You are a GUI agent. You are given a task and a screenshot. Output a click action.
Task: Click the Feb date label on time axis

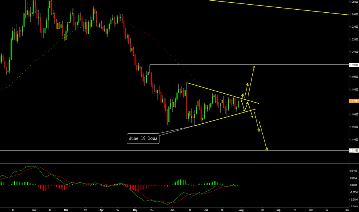click(x=34, y=210)
